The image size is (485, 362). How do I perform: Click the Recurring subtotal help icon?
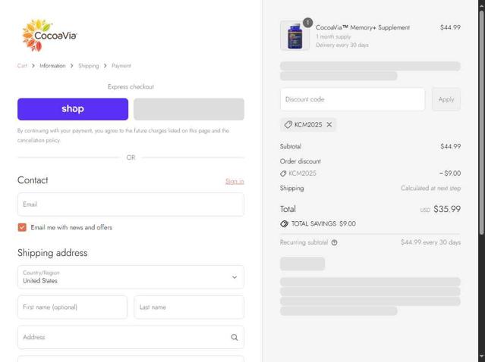click(335, 242)
